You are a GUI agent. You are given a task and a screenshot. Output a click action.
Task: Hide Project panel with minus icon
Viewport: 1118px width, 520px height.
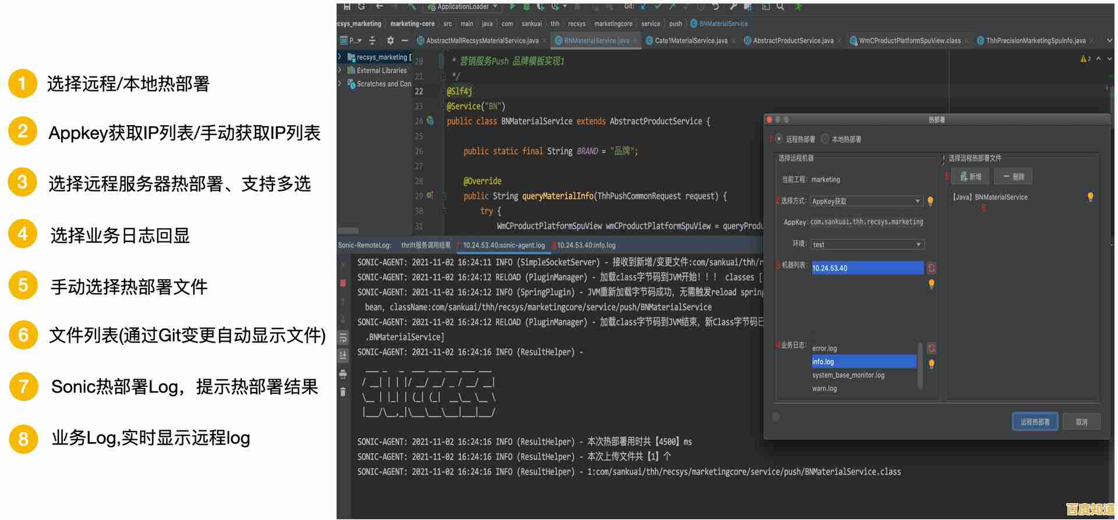pyautogui.click(x=405, y=40)
